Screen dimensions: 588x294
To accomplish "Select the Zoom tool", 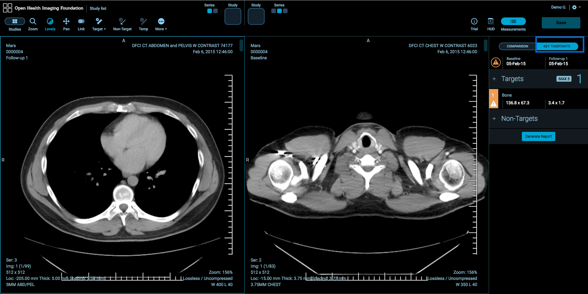I will [33, 24].
